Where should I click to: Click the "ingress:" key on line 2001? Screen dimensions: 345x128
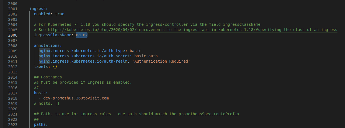tap(38, 9)
